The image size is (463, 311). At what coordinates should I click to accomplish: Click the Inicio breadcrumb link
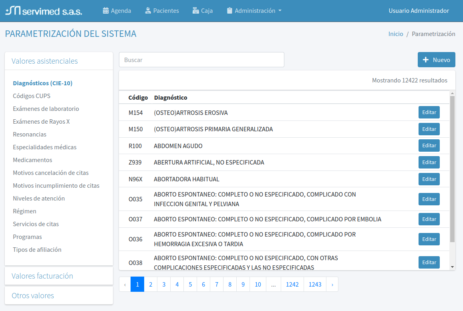[x=396, y=34]
